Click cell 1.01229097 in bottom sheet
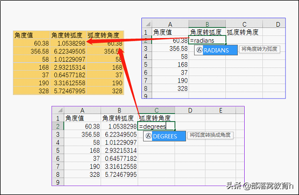The height and width of the screenshot is (195, 299). pos(119,142)
